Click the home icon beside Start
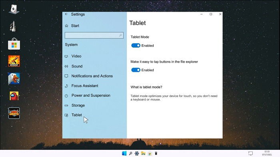The height and width of the screenshot is (157, 280). [x=67, y=26]
